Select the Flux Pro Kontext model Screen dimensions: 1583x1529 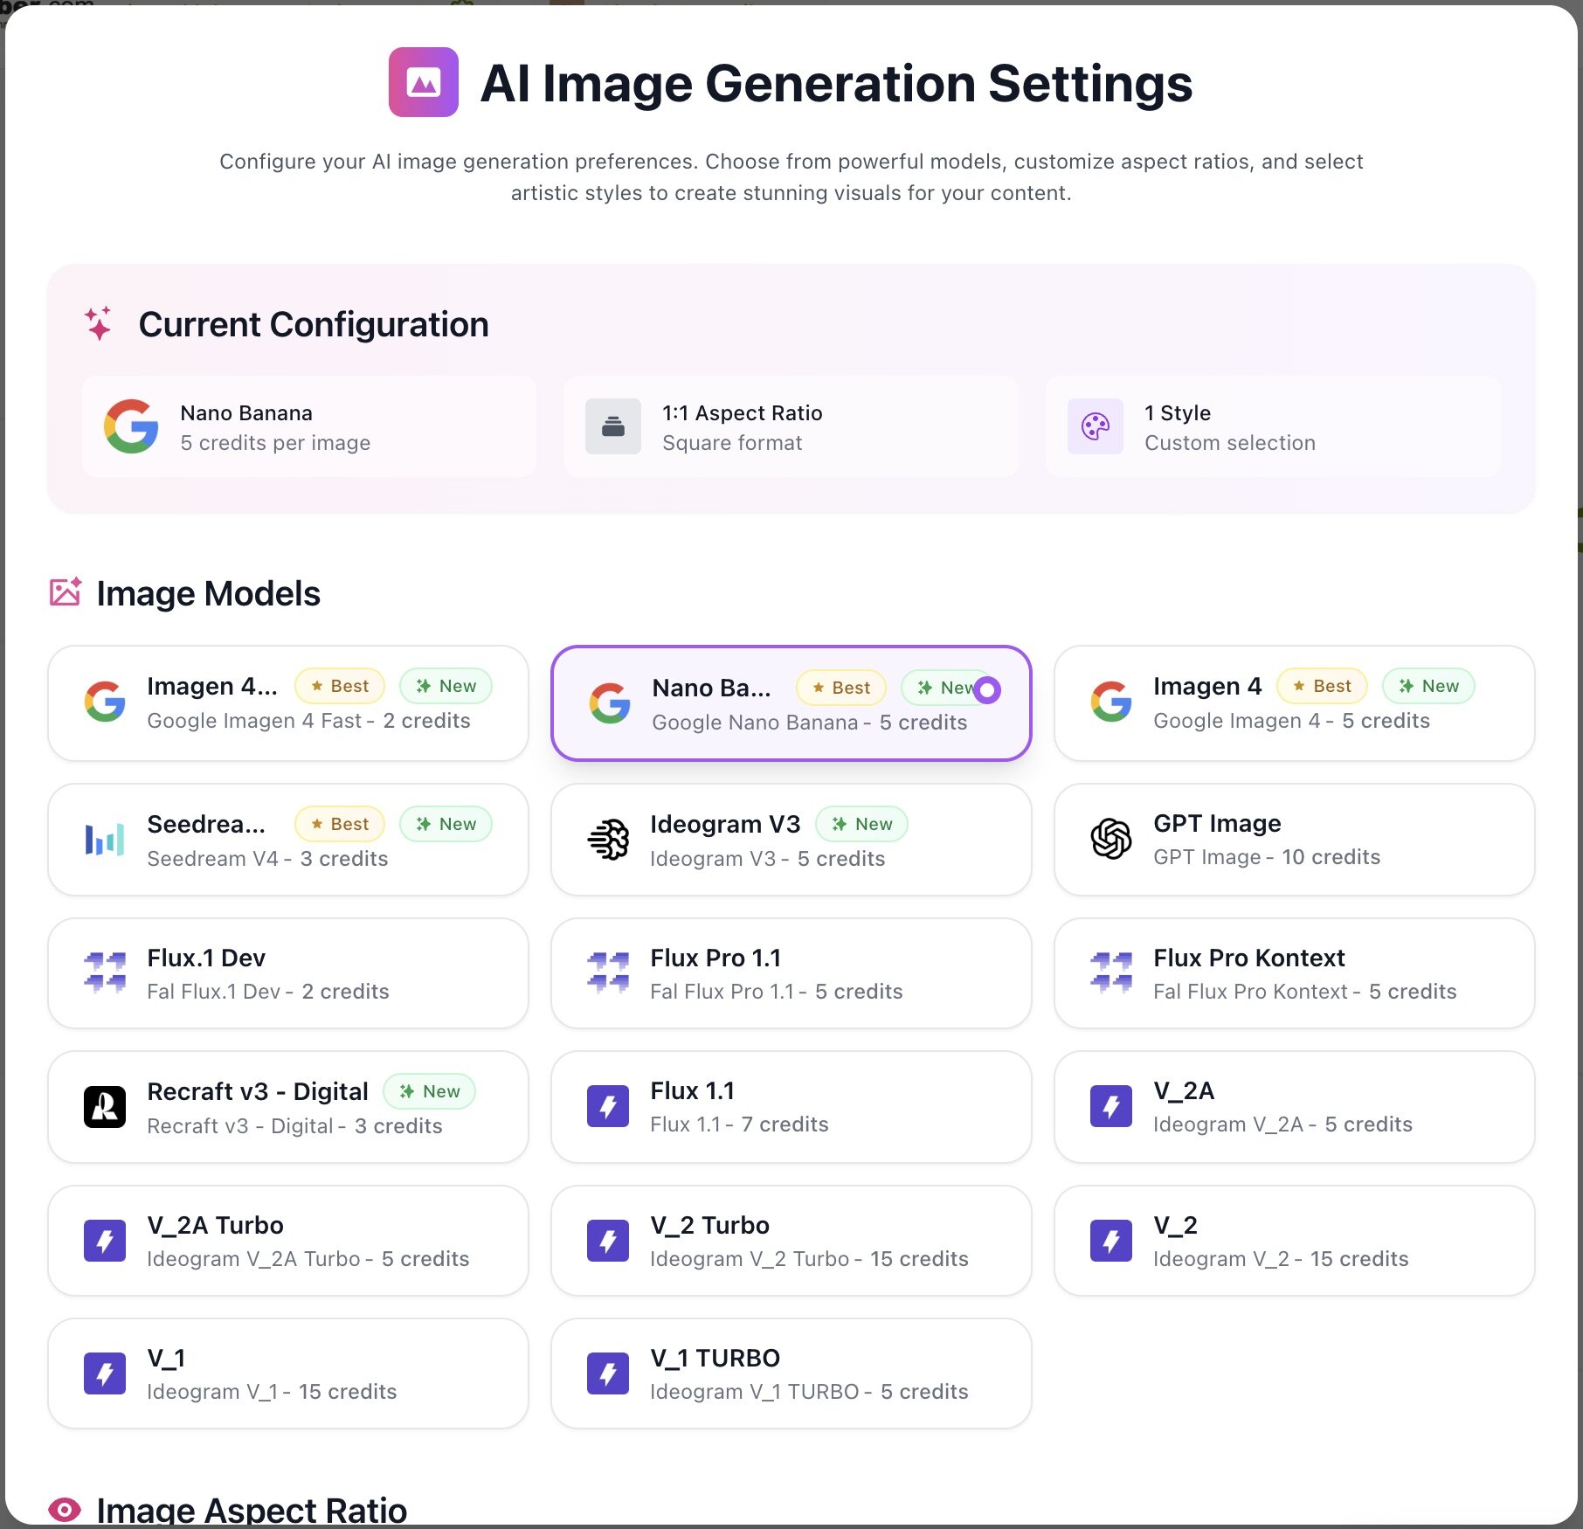click(1294, 973)
